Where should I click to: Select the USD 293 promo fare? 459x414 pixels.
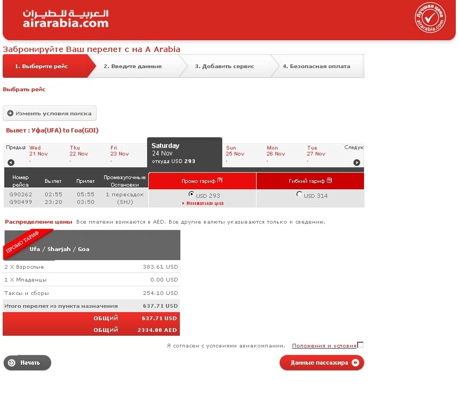[x=192, y=194]
